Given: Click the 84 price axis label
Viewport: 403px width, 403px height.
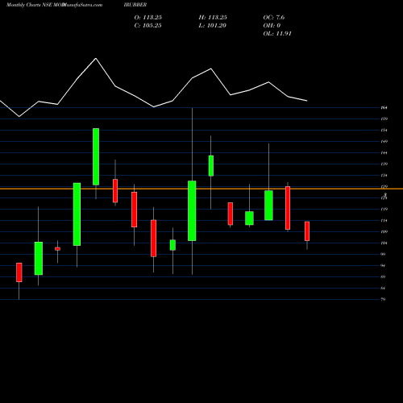Looking at the screenshot, I should point(384,289).
